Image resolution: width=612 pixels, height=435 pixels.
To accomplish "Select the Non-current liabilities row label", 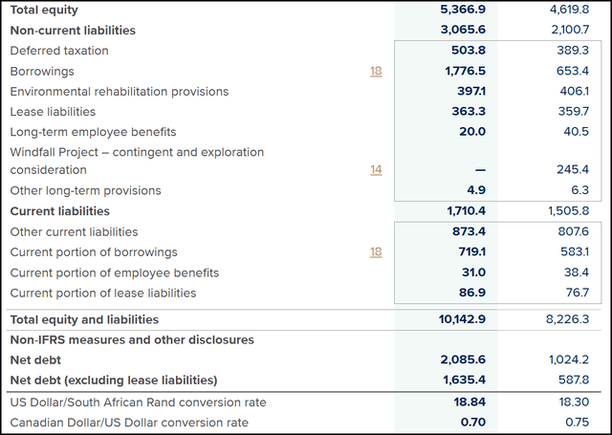I will click(x=73, y=31).
